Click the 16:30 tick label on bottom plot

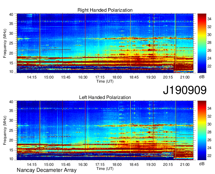click(83, 165)
